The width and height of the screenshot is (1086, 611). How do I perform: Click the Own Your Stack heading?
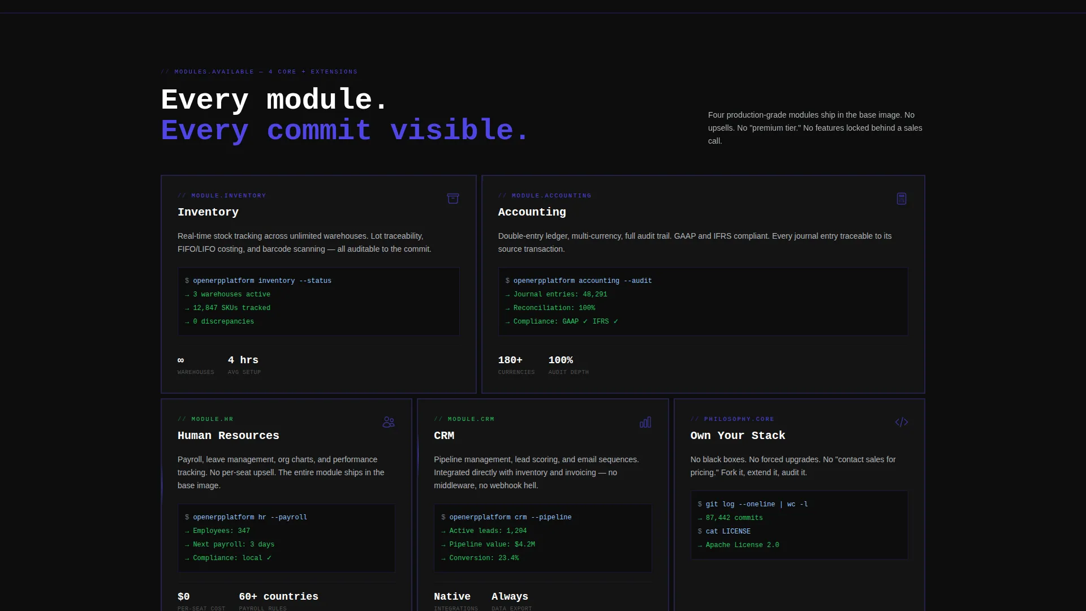click(738, 436)
